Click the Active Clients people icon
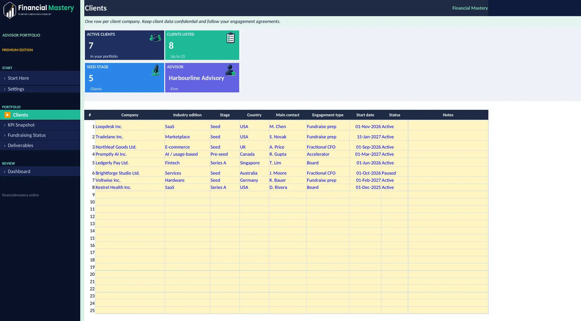 tap(155, 37)
